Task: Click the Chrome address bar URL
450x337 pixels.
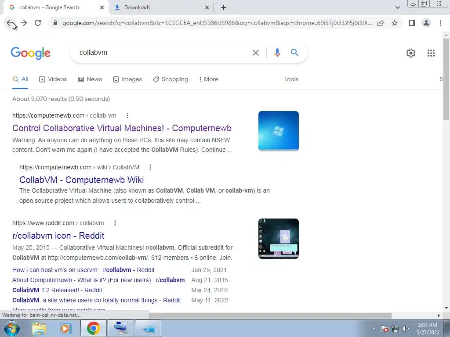Action: click(217, 23)
